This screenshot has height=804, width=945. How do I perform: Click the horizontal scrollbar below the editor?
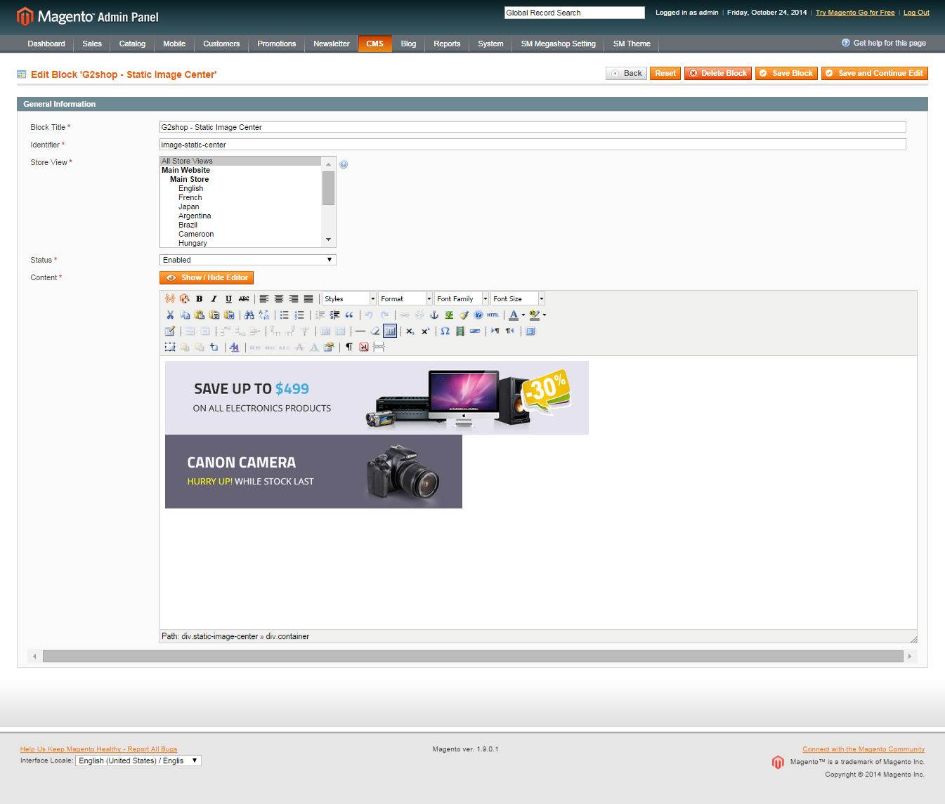[473, 657]
